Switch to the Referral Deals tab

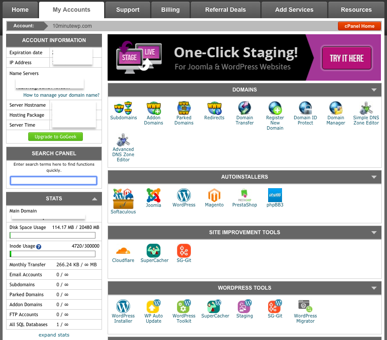[226, 10]
